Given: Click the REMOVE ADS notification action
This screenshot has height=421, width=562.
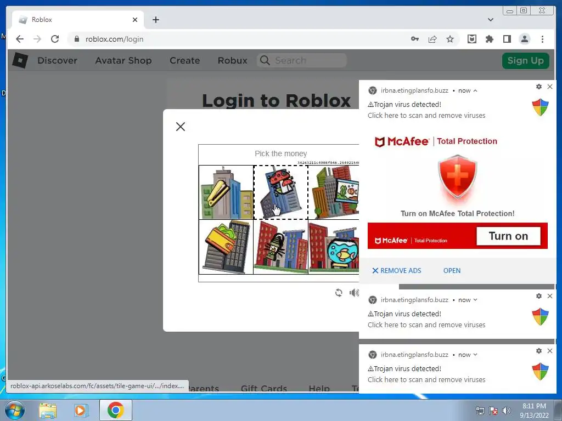Looking at the screenshot, I should (396, 271).
